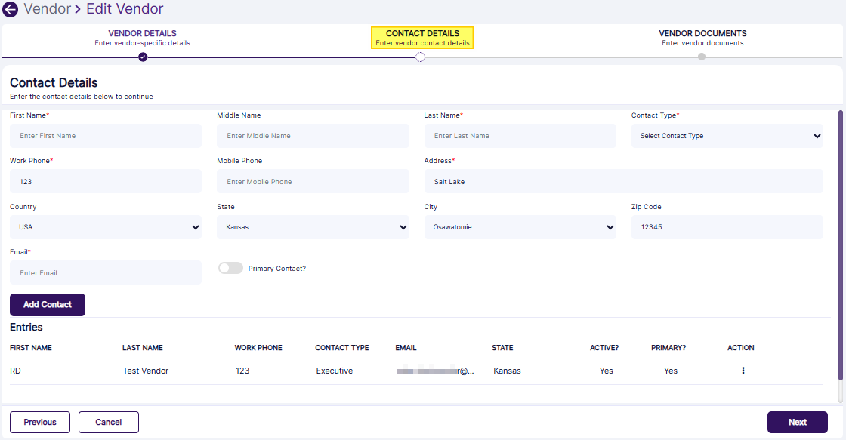Click the Vendor Details completed step checkmark
This screenshot has height=440, width=846.
coord(143,57)
